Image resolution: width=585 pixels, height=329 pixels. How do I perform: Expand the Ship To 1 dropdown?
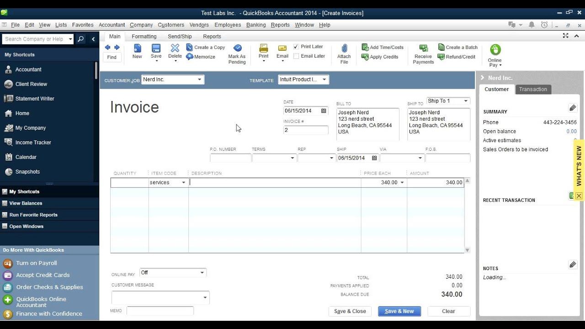tap(466, 101)
